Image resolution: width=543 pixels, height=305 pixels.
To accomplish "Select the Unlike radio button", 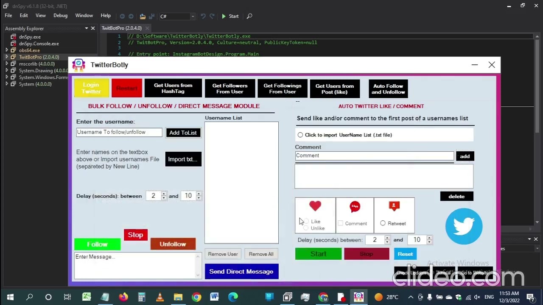I will 306,228.
